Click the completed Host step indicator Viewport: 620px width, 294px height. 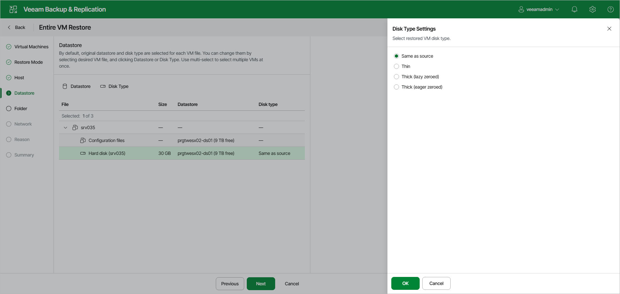(8, 78)
